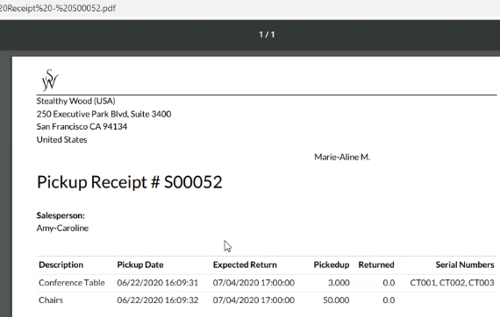Viewport: 500px width, 317px height.
Task: Click the Description column header
Action: [x=61, y=264]
